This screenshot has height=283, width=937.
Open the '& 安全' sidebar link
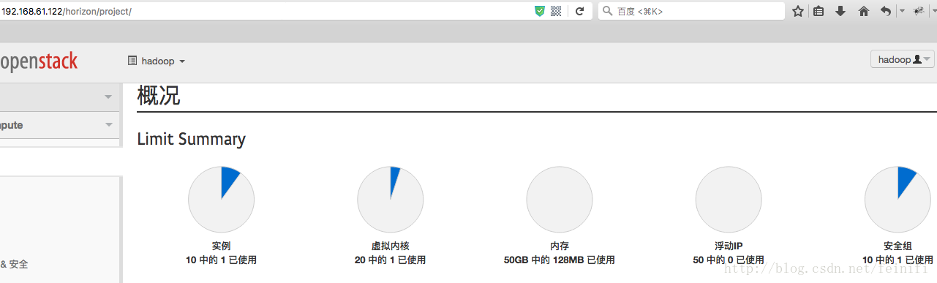pyautogui.click(x=15, y=265)
